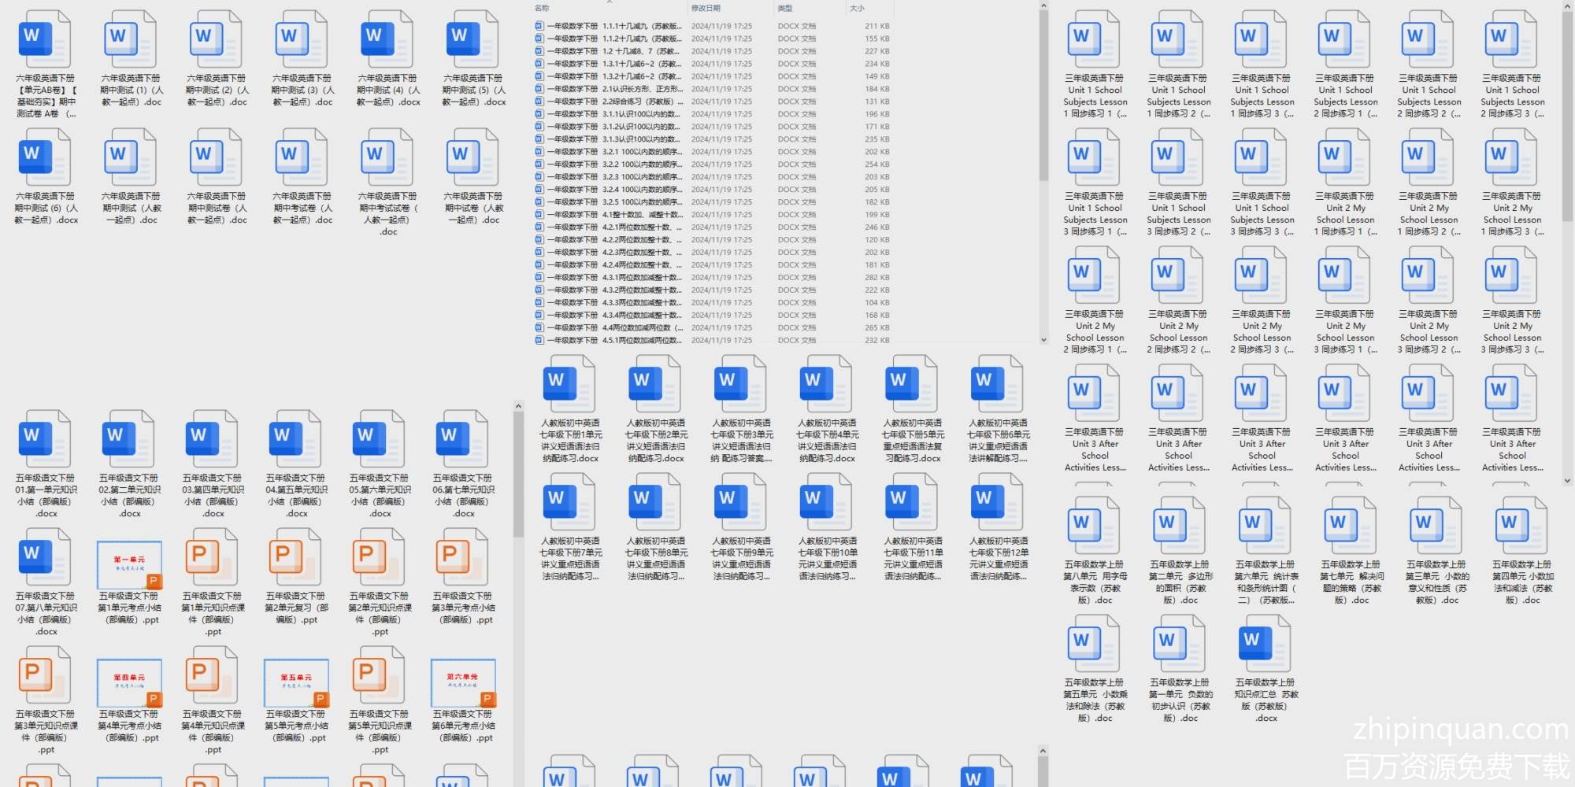Open 五年级语文下册 第3单元考点小结 .ppt

(463, 577)
